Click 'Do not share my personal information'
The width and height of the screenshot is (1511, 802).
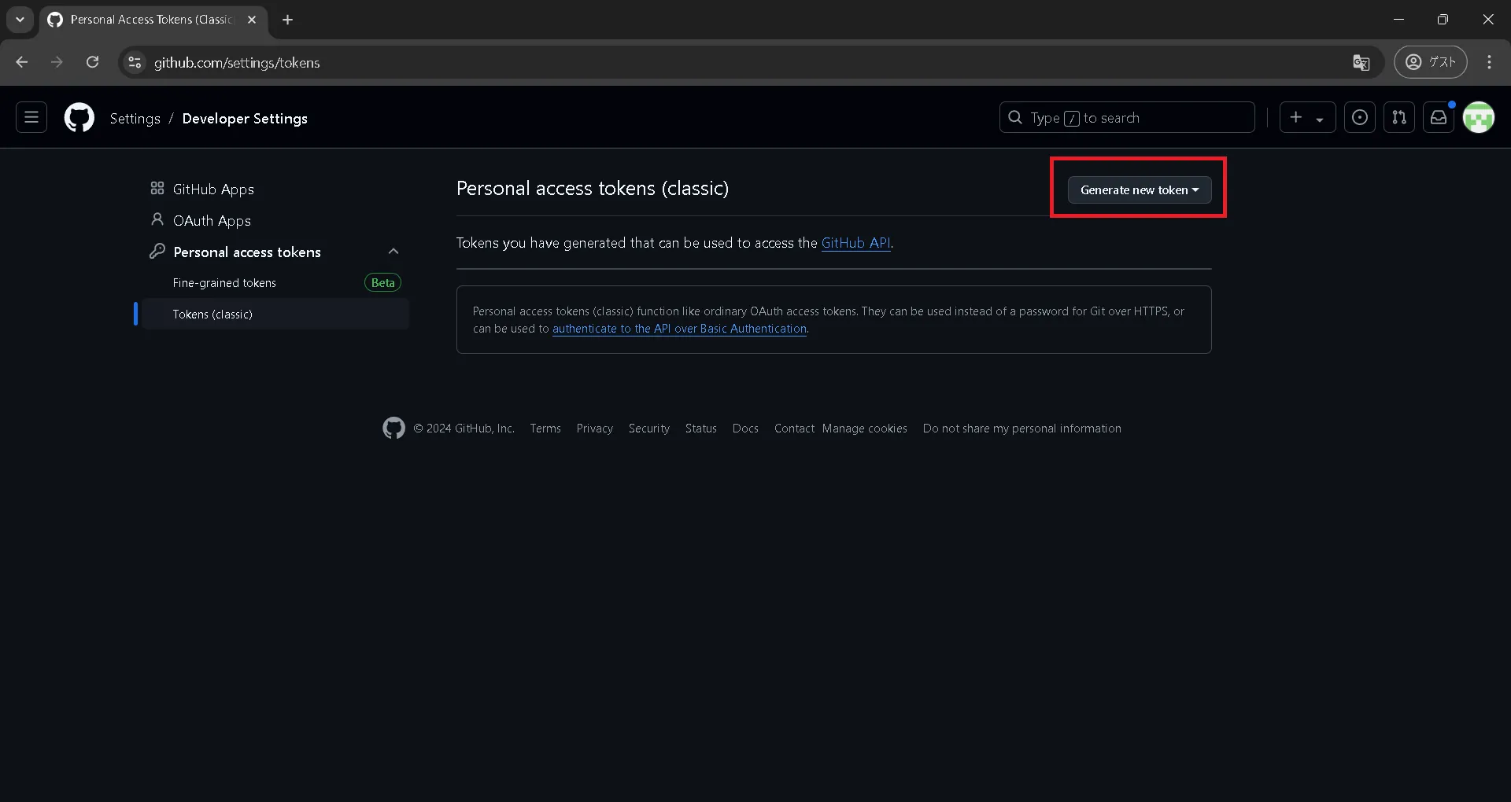(x=1021, y=429)
